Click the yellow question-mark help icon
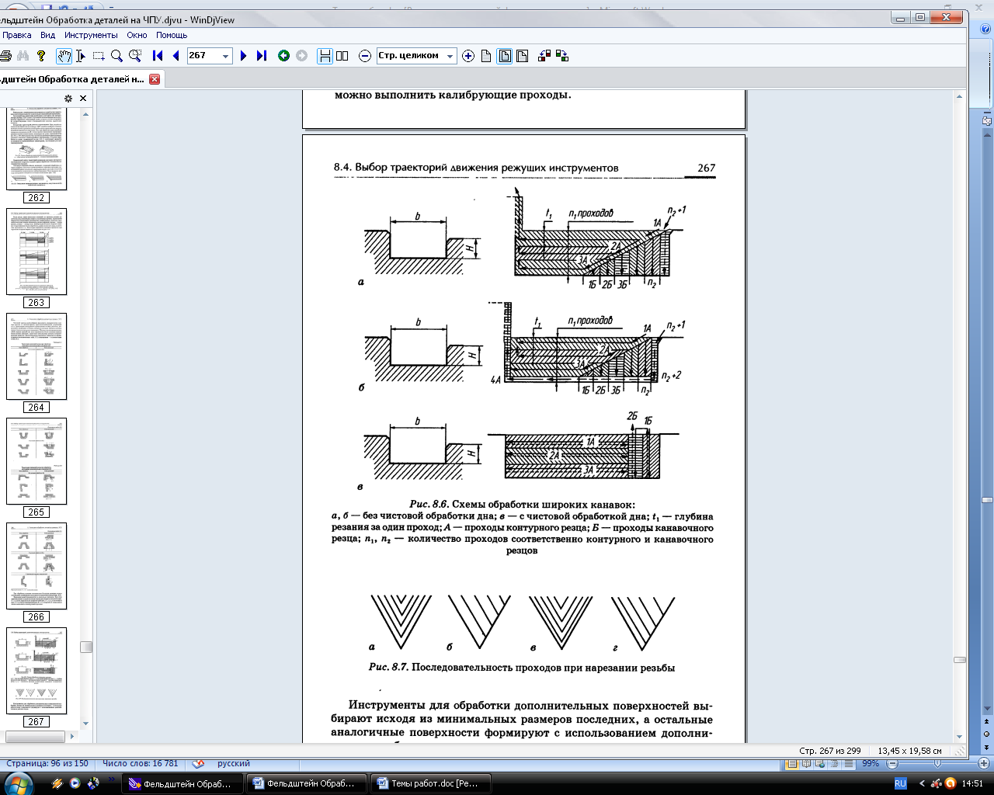Screen dimensions: 994x795 point(41,56)
